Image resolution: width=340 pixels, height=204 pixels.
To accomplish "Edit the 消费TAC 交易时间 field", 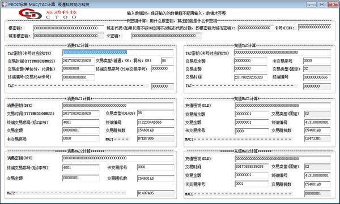I will (x=78, y=61).
